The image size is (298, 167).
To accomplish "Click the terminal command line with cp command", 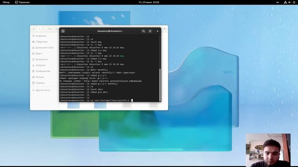I will (96, 100).
